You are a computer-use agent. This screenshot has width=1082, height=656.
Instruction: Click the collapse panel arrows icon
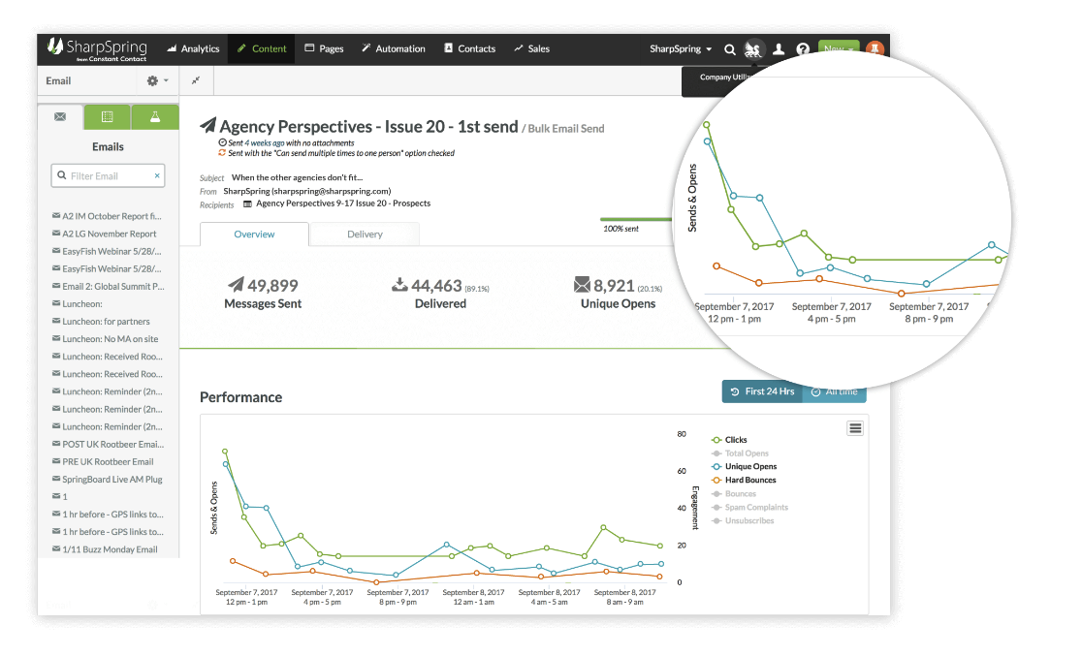(196, 81)
